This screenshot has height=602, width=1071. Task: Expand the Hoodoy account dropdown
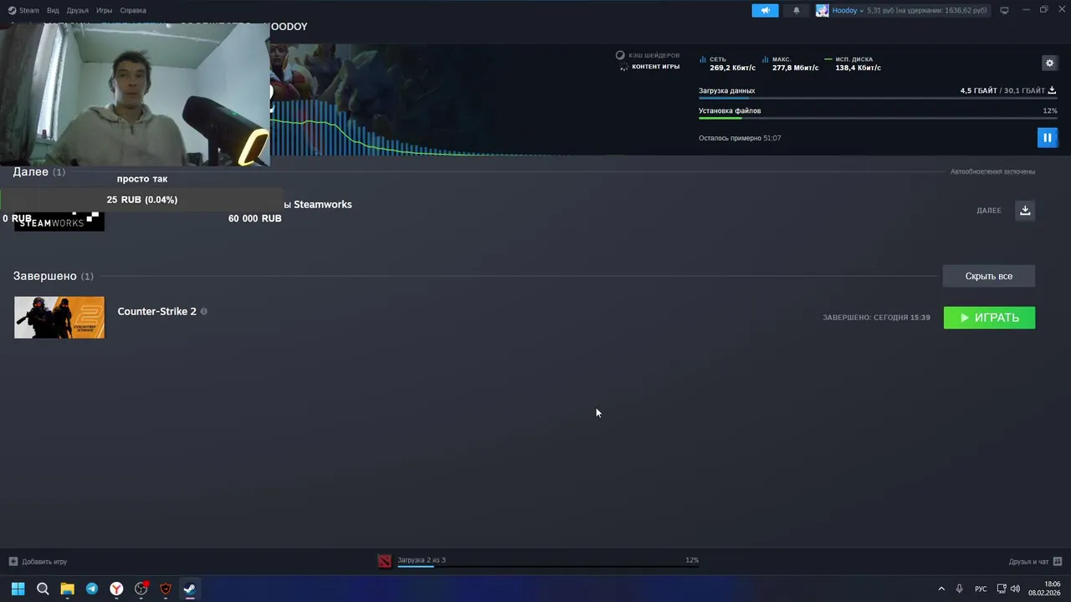click(x=848, y=11)
